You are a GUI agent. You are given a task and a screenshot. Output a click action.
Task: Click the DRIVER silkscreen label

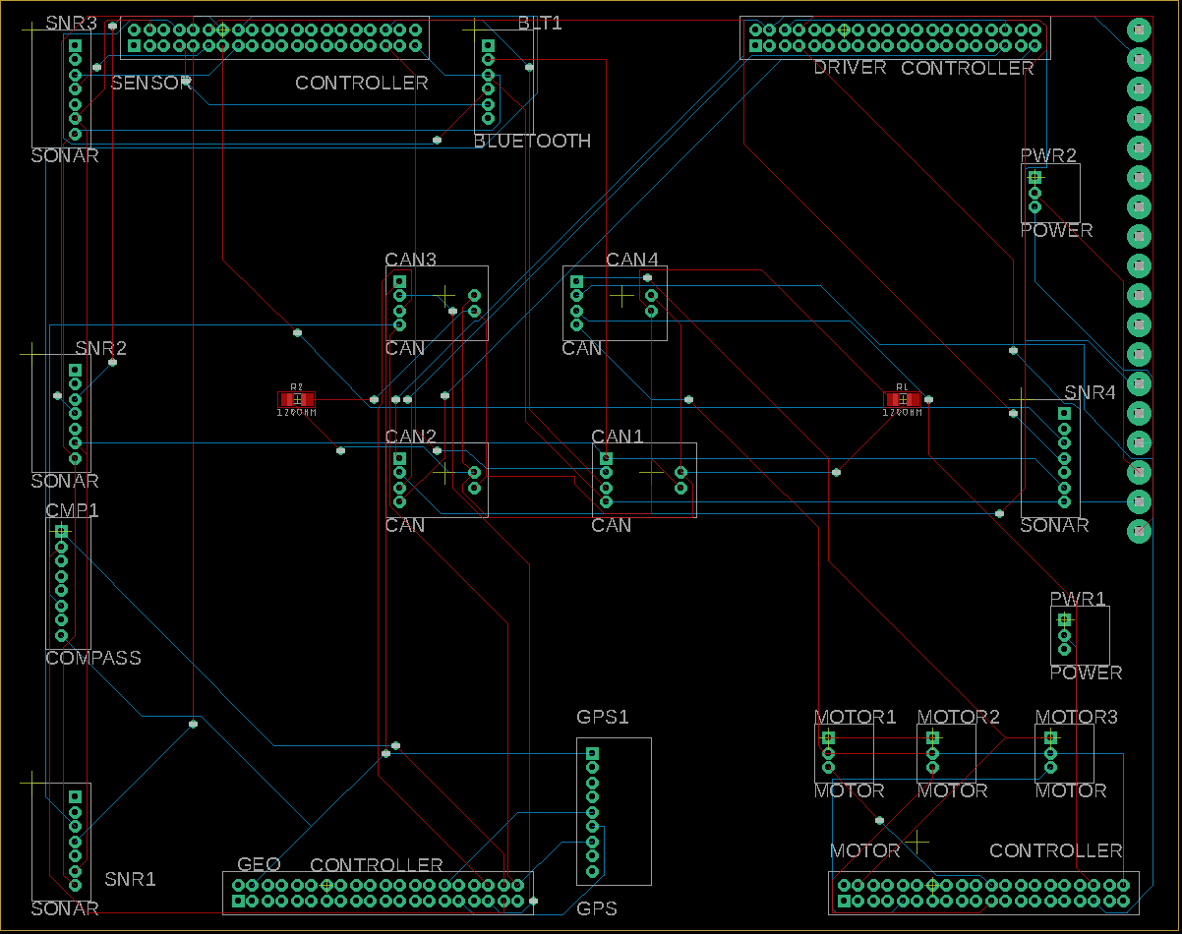click(850, 67)
